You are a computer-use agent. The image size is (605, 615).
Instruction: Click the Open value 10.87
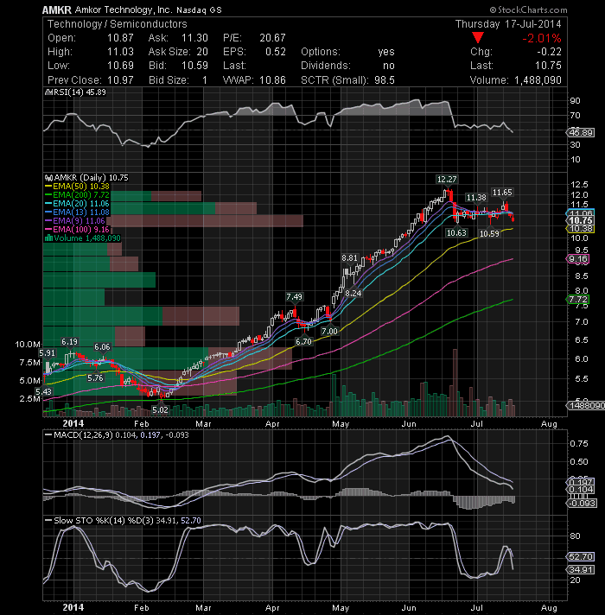click(x=120, y=38)
